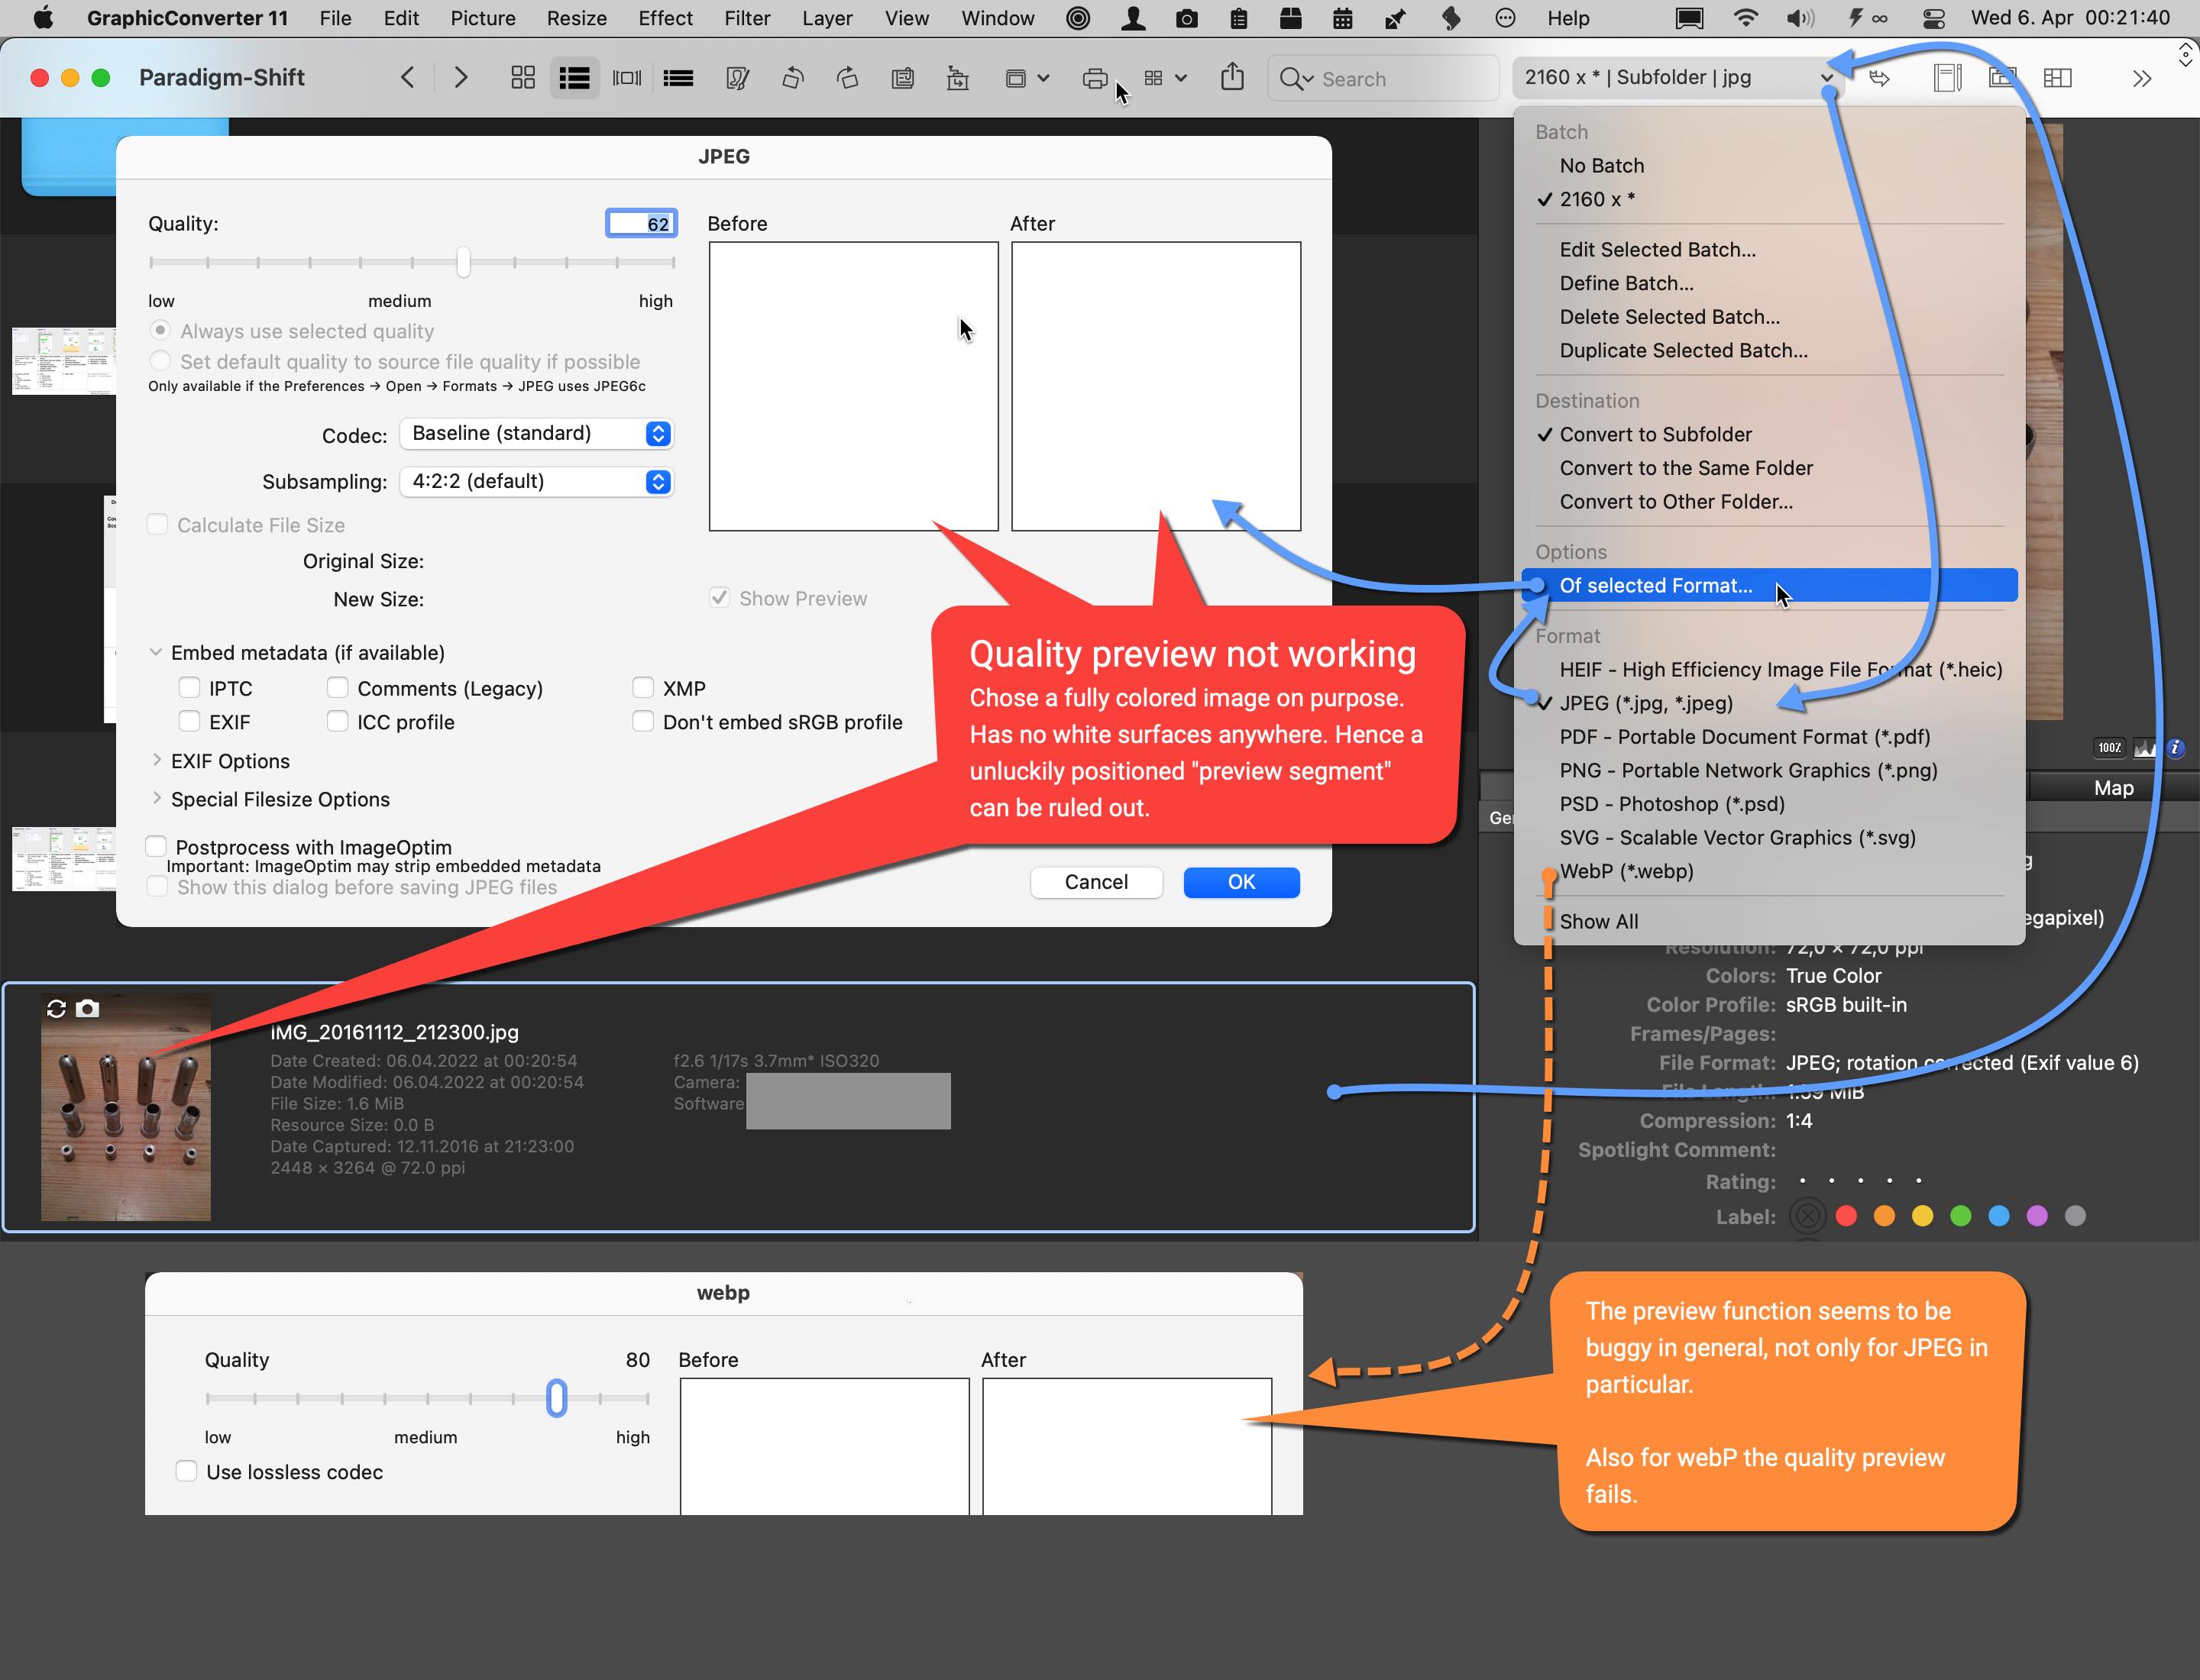Toggle Calculate File Size checkbox
The height and width of the screenshot is (1680, 2200).
tap(159, 524)
